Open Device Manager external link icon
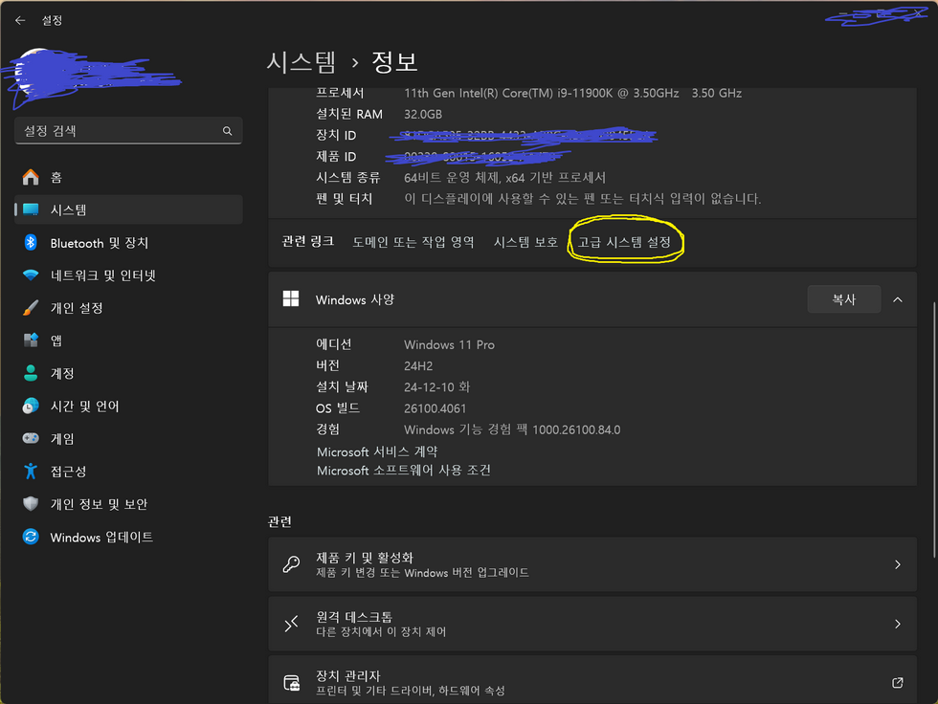 click(898, 683)
